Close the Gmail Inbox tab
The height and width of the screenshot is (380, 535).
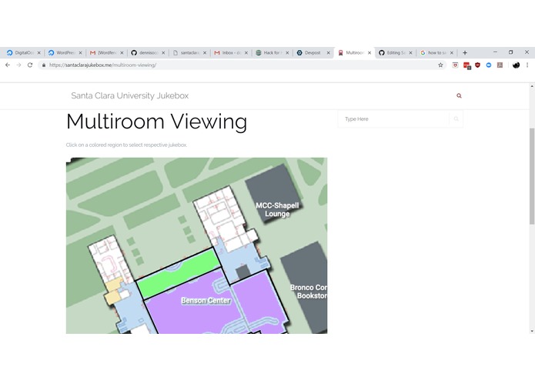246,53
